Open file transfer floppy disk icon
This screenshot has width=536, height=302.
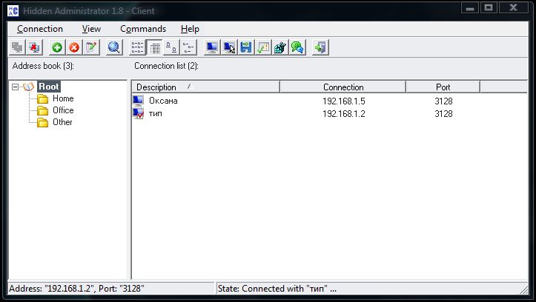pyautogui.click(x=246, y=47)
